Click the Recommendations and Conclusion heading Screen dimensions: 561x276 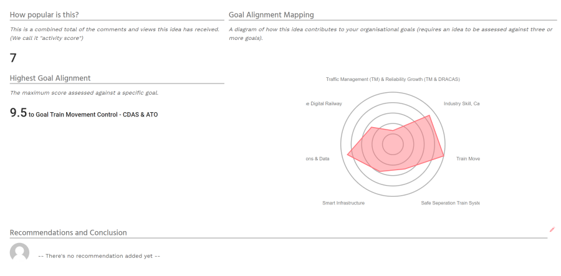pos(69,232)
